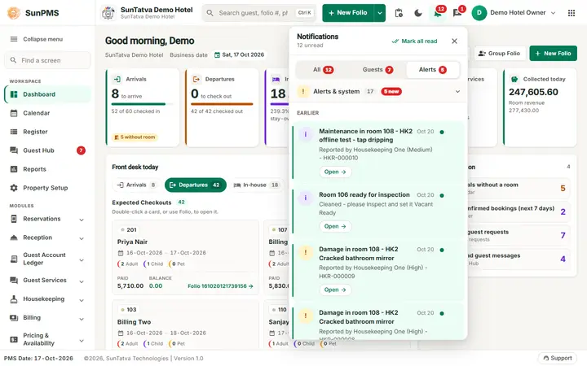This screenshot has height=366, width=587.
Task: Open the Arrivals summary card
Action: pos(143,108)
